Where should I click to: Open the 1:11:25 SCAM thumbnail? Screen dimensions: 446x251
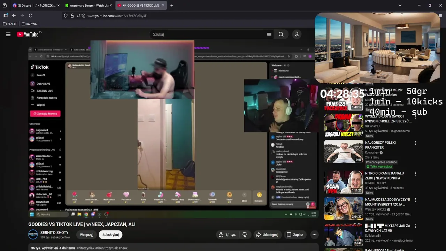click(344, 182)
